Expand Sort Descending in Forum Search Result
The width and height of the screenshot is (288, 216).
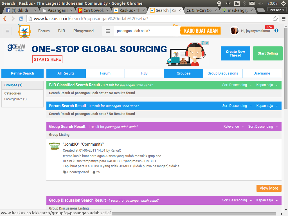[x=237, y=106]
